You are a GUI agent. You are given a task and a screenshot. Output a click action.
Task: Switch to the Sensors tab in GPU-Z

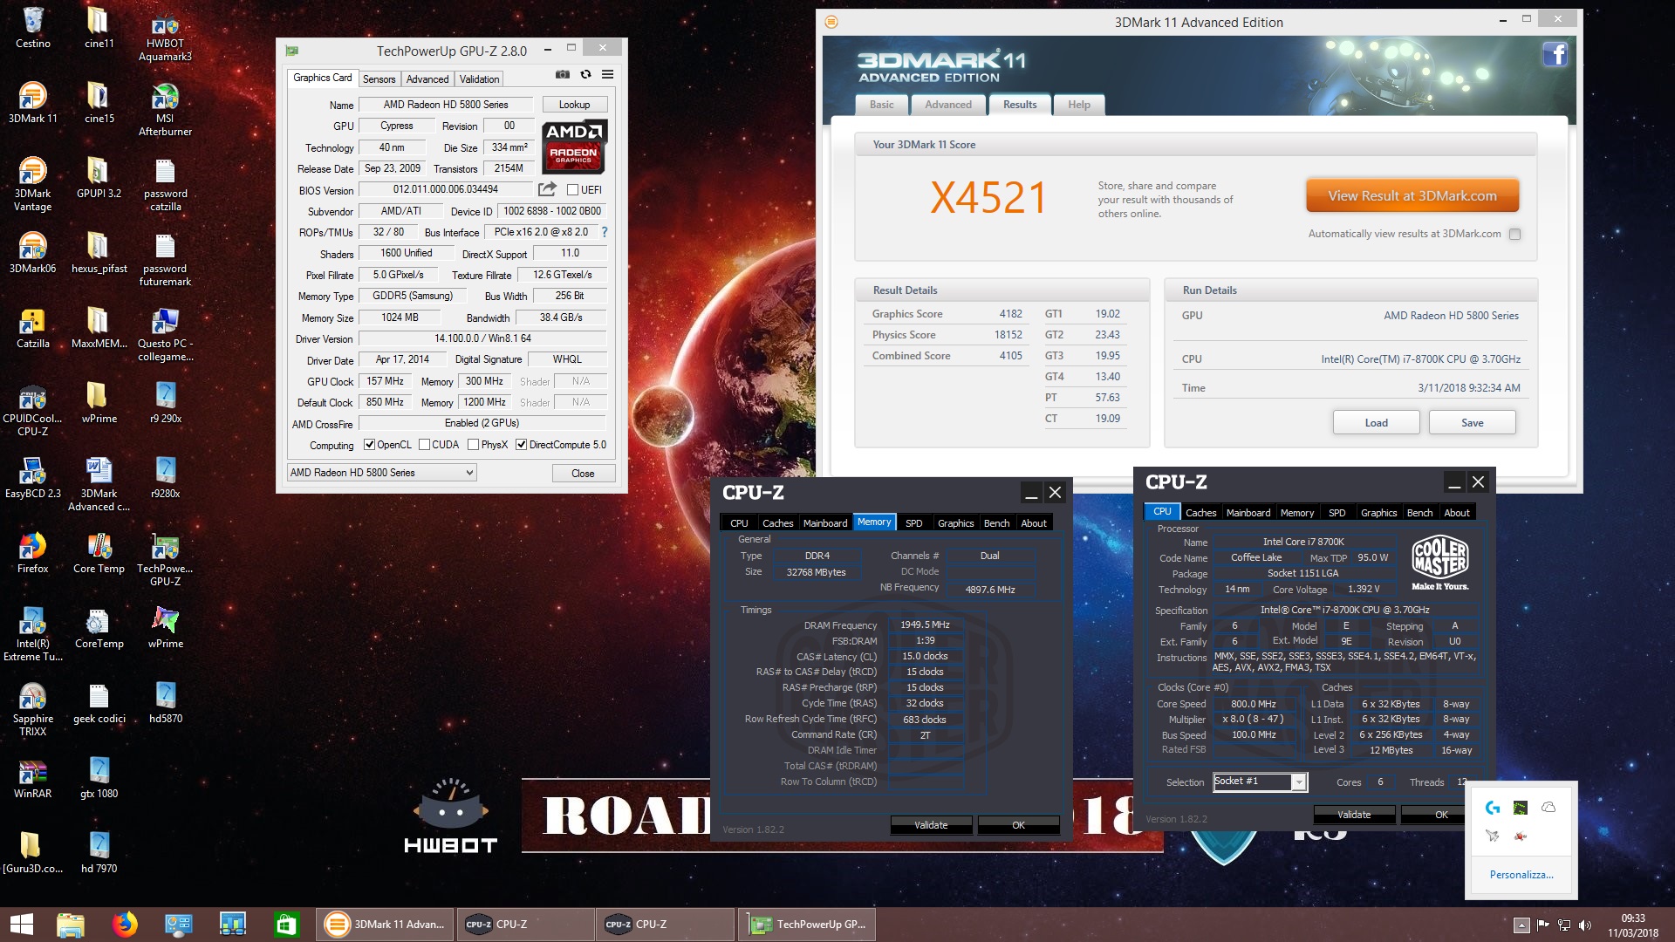379,78
